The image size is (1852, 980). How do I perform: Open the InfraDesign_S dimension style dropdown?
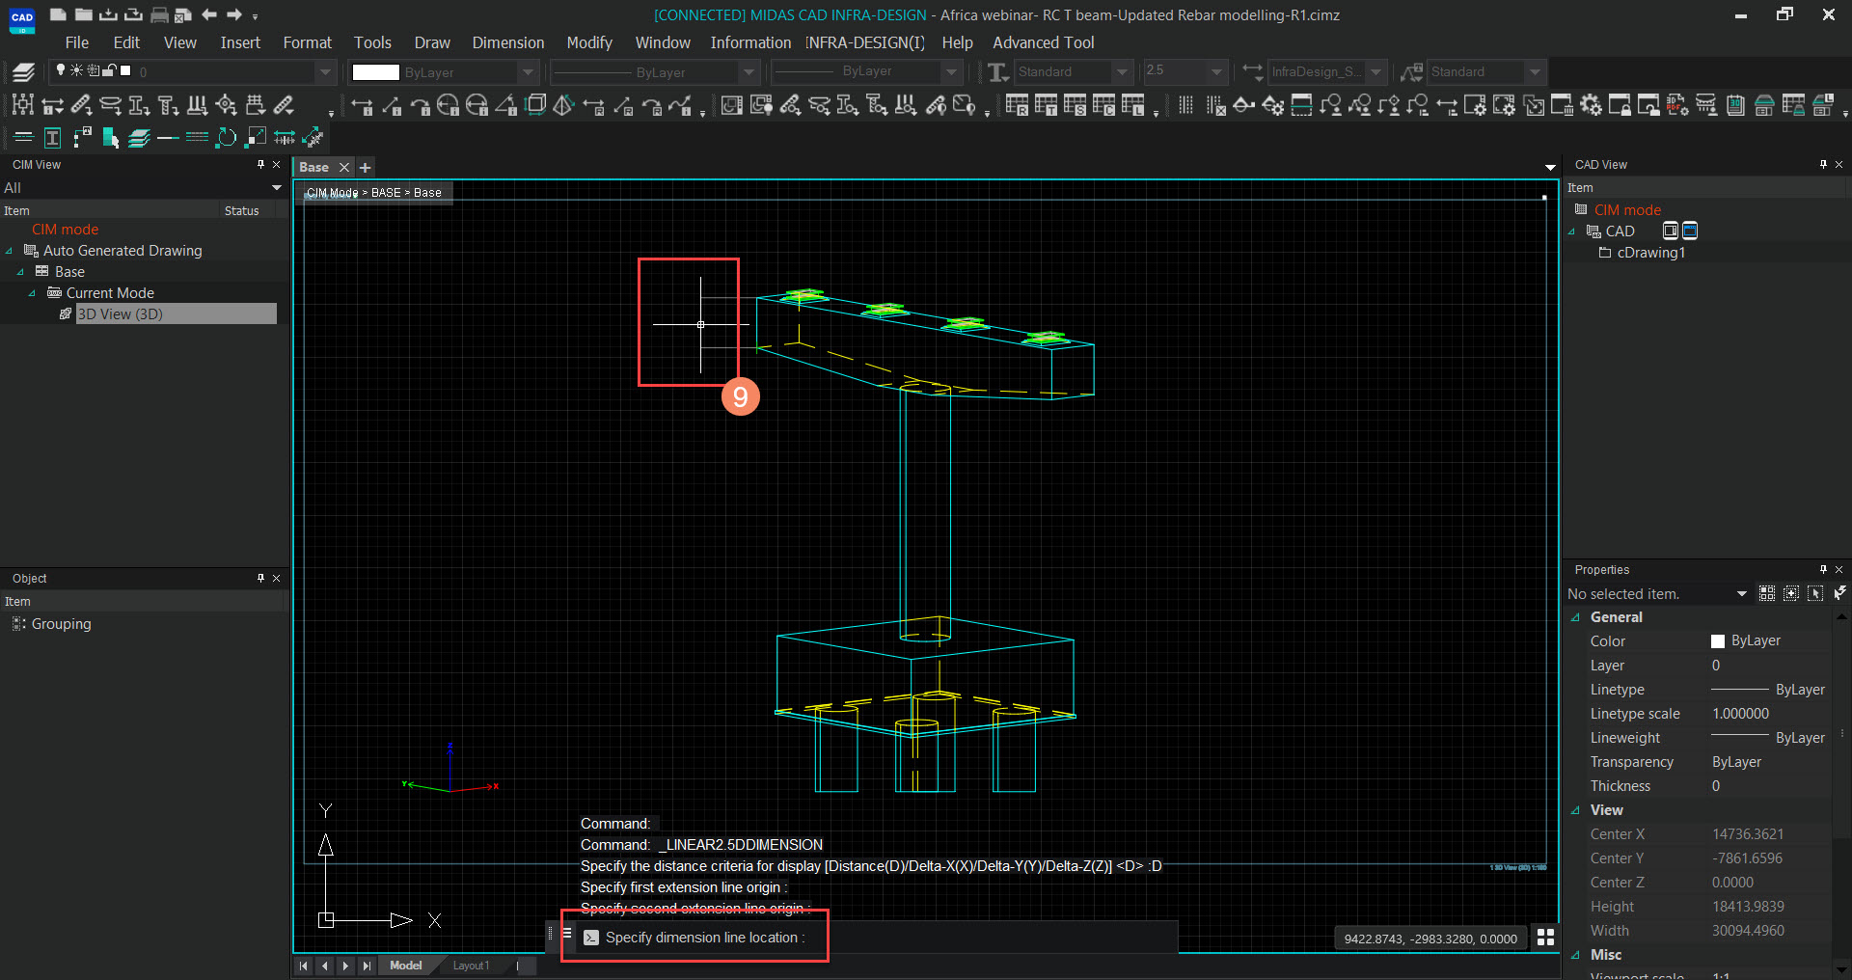(x=1375, y=72)
